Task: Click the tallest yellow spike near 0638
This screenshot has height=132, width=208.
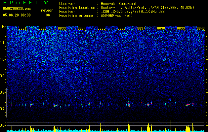Action: 171,126
